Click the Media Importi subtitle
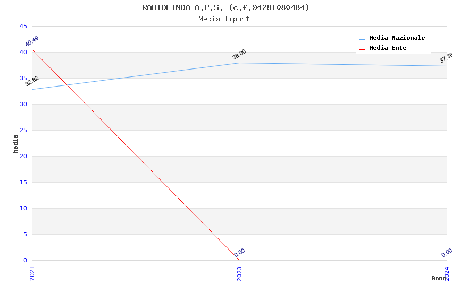Screen dimensions: 452x292 point(225,19)
